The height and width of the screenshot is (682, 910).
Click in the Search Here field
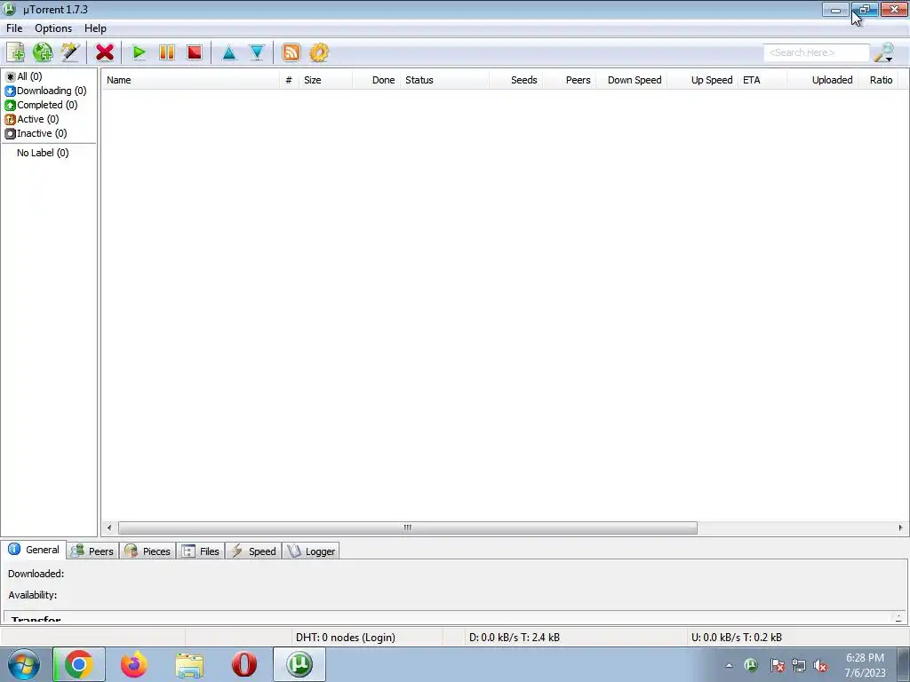coord(816,52)
